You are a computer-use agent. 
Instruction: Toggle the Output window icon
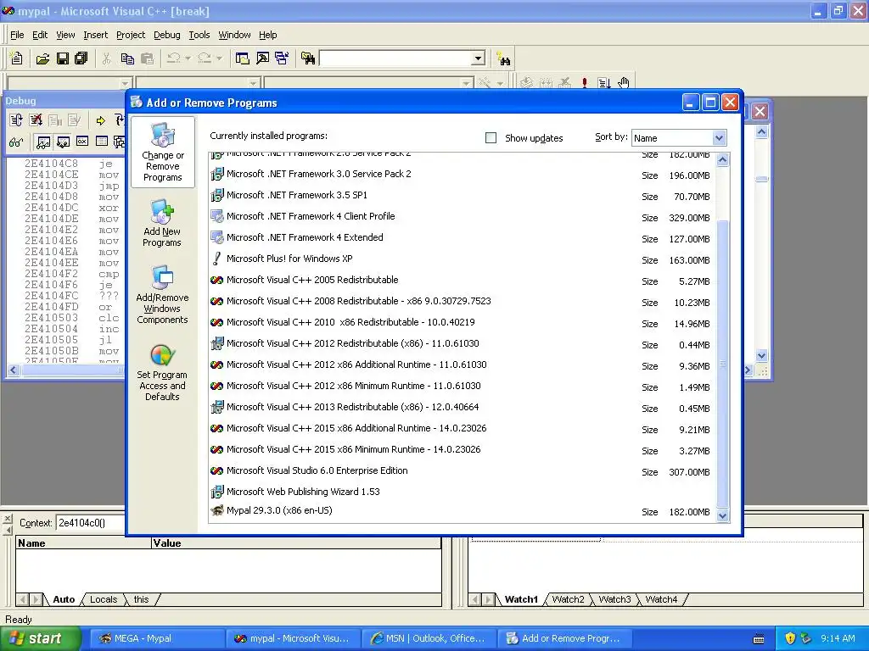pyautogui.click(x=262, y=58)
